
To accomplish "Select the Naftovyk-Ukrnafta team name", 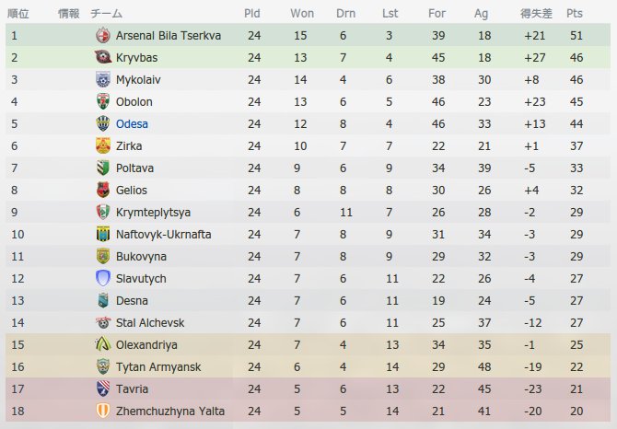I will click(163, 235).
